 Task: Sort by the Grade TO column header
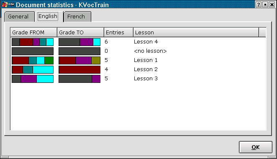click(x=81, y=32)
